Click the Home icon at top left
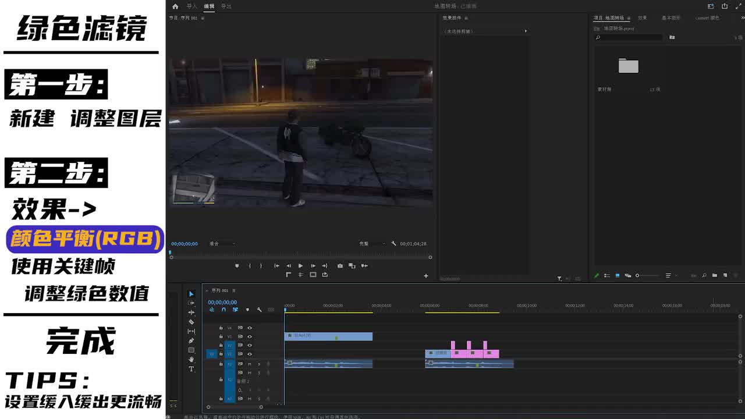The image size is (745, 419). point(175,6)
